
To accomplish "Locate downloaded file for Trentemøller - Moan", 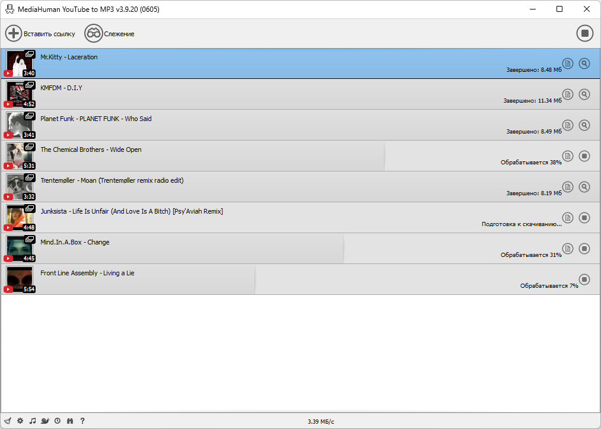I will click(584, 187).
